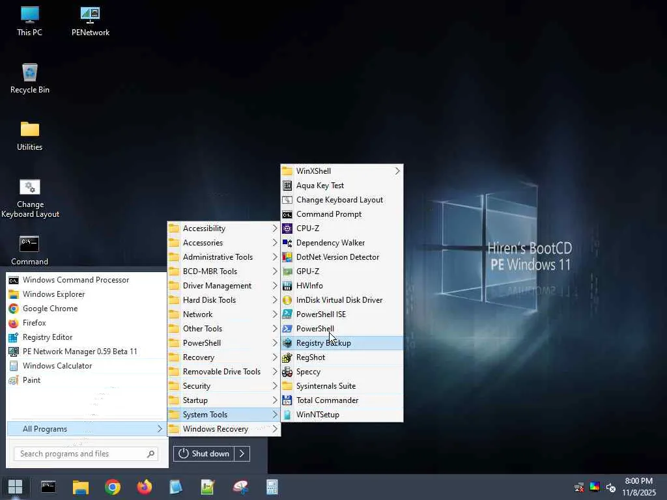The height and width of the screenshot is (500, 667).
Task: Open WinNTSetup
Action: coord(341,415)
